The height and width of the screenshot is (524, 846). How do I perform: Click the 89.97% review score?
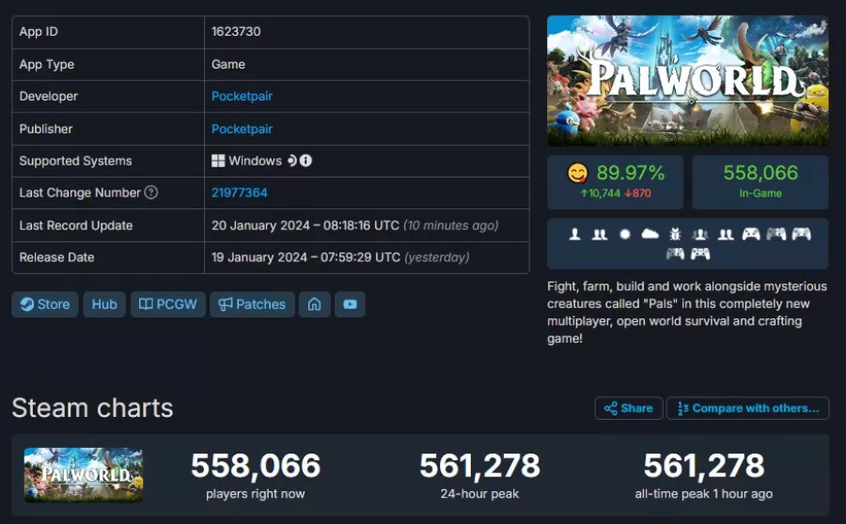(x=631, y=173)
